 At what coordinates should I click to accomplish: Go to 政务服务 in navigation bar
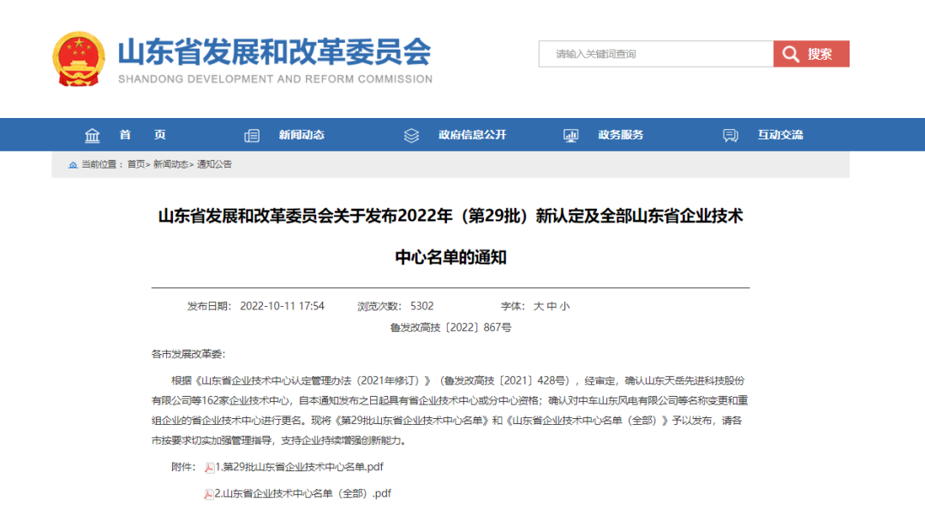point(621,135)
